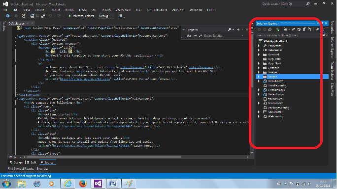Viewport: 337px width, 189px height.
Task: Start debugging with the green play icon
Action: pos(69,16)
